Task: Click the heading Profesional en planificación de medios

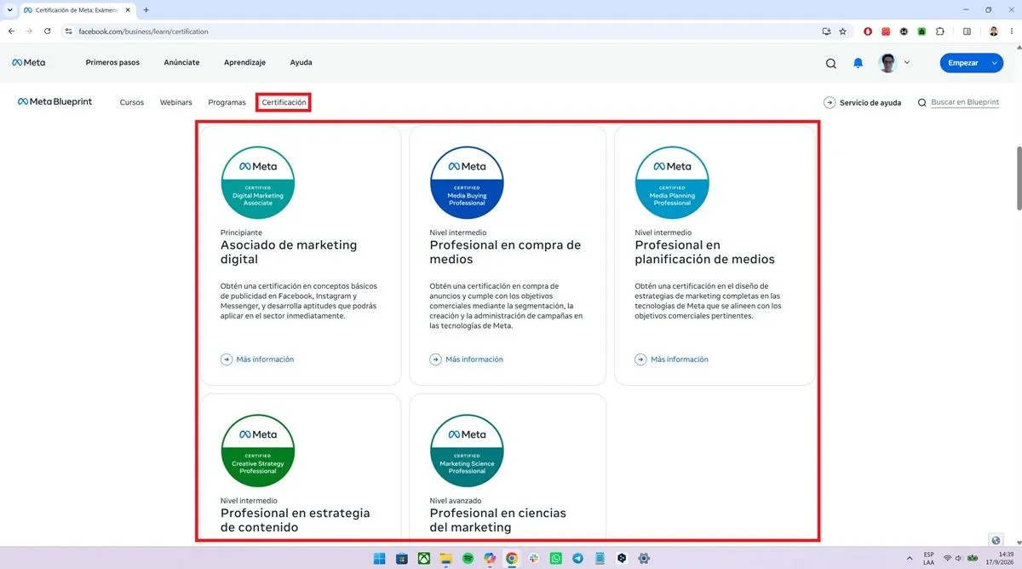Action: click(705, 252)
